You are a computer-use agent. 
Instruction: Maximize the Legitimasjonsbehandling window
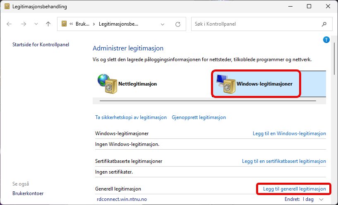pos(309,6)
